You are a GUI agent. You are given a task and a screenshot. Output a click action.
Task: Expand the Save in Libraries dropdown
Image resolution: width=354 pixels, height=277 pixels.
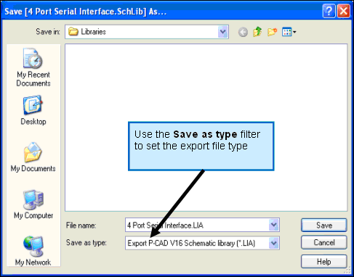[x=223, y=32]
